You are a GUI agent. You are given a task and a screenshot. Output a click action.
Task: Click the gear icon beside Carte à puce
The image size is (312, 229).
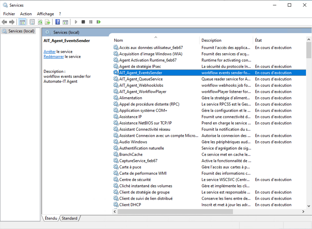click(116, 167)
